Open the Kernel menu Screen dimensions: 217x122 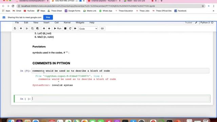[x=67, y=23]
